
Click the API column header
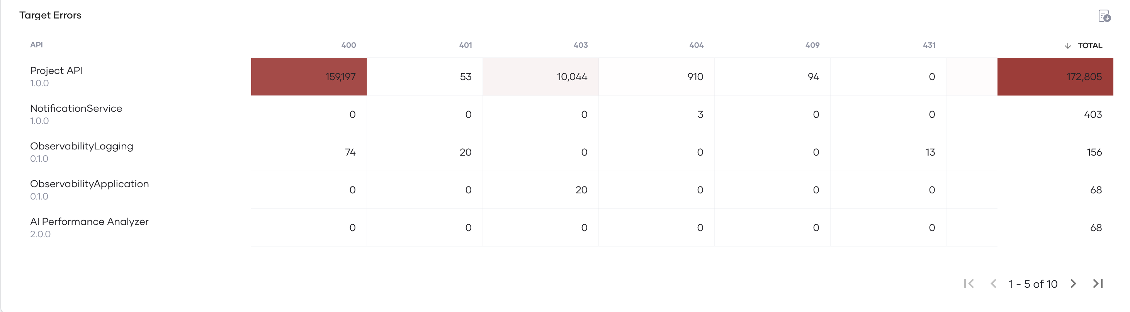(36, 45)
